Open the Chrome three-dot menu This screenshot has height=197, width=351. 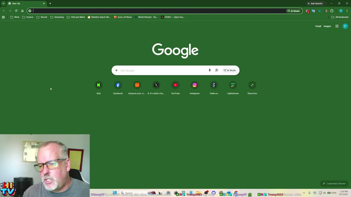347,11
